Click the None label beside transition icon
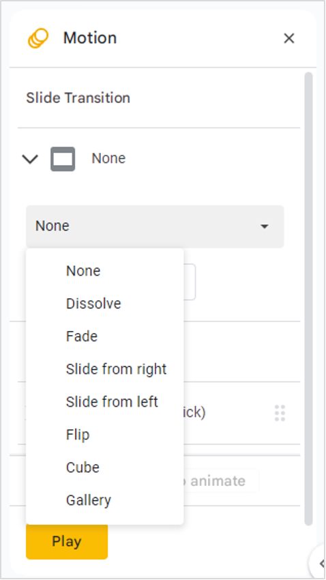 [108, 158]
